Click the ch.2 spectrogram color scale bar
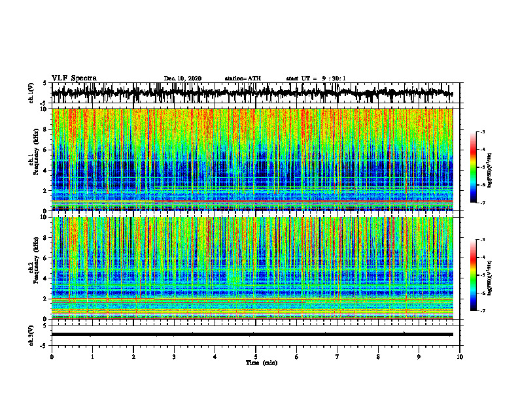 tap(473, 275)
